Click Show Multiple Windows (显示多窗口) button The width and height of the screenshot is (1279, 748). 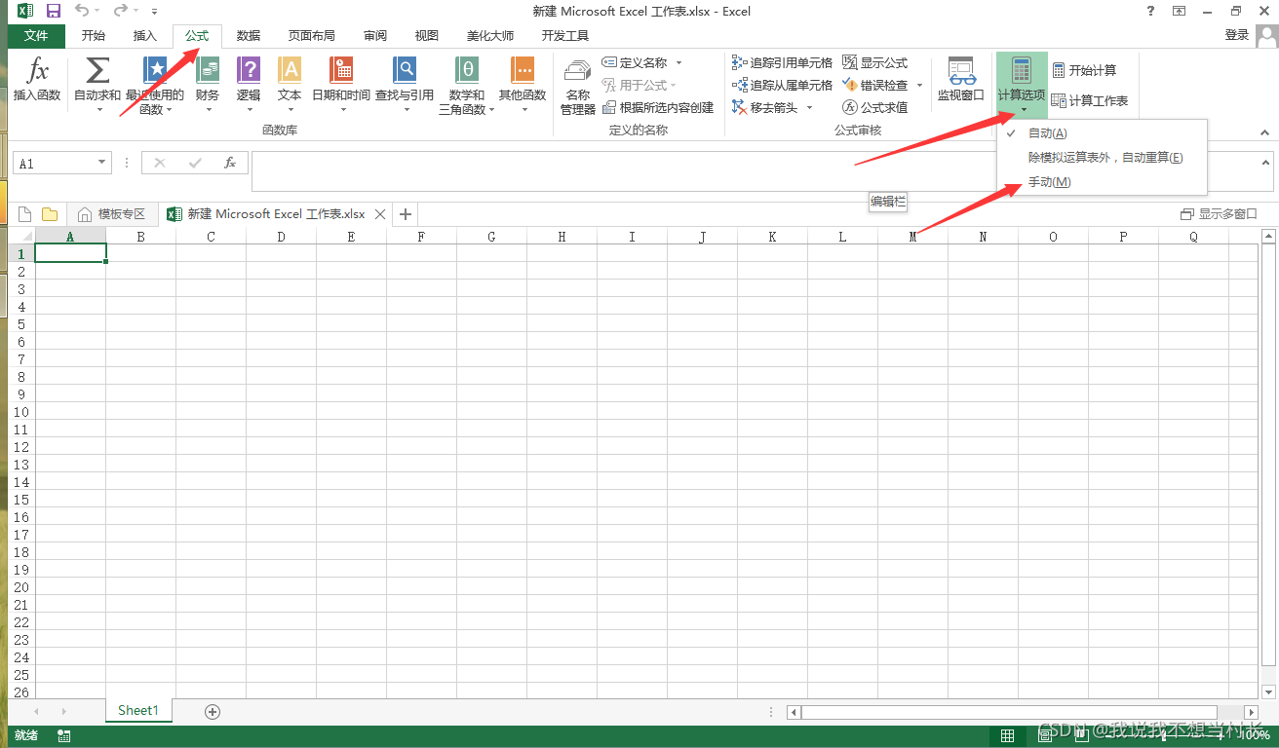(1219, 214)
